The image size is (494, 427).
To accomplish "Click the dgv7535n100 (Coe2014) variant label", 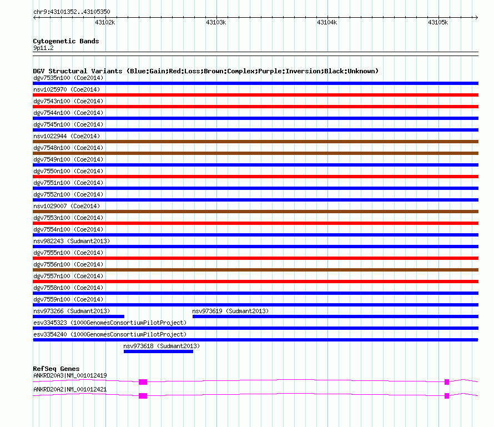I will [x=68, y=78].
